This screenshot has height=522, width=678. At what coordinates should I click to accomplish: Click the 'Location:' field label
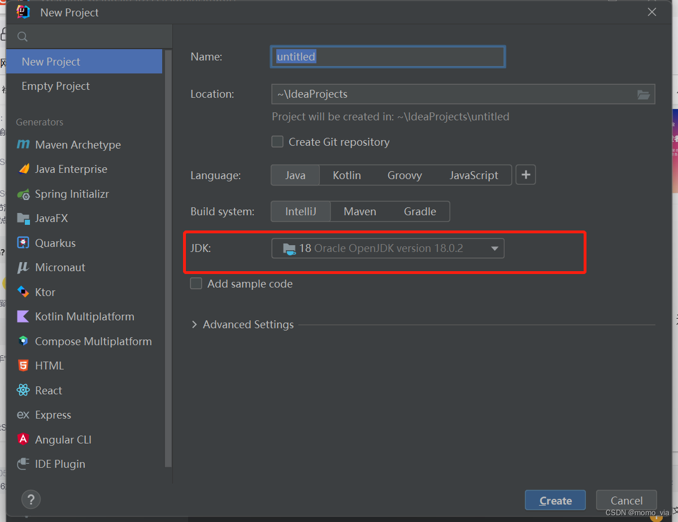point(212,94)
